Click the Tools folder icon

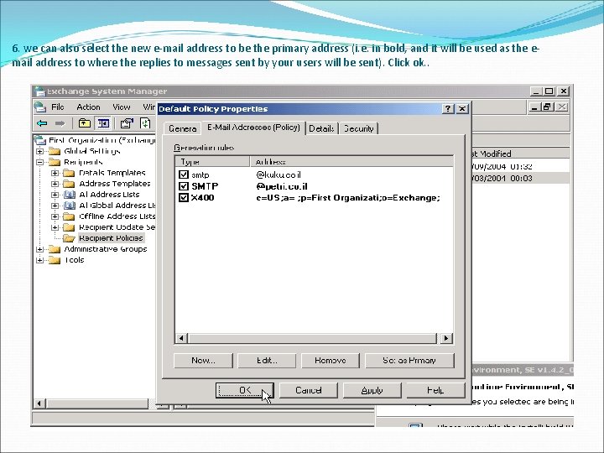(55, 260)
